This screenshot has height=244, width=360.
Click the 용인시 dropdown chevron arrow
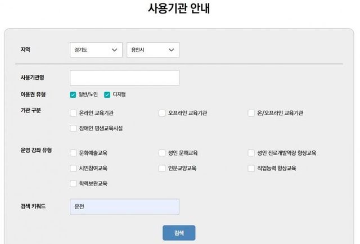172,50
